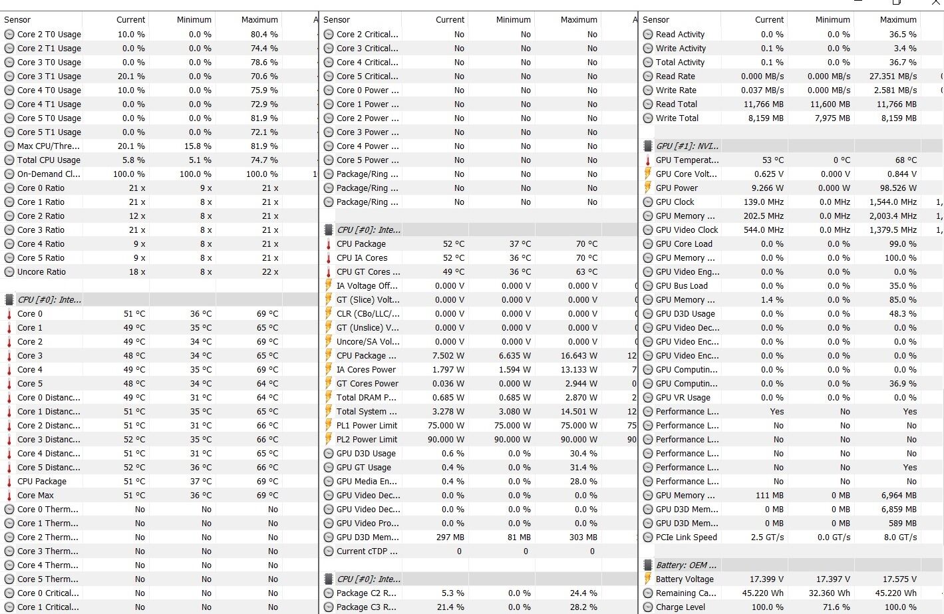The width and height of the screenshot is (944, 614).
Task: Click the lightning icon next to GPU Power
Action: [648, 188]
